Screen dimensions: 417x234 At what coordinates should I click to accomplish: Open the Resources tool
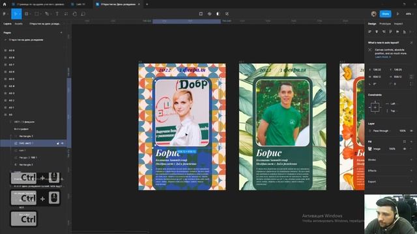click(66, 14)
